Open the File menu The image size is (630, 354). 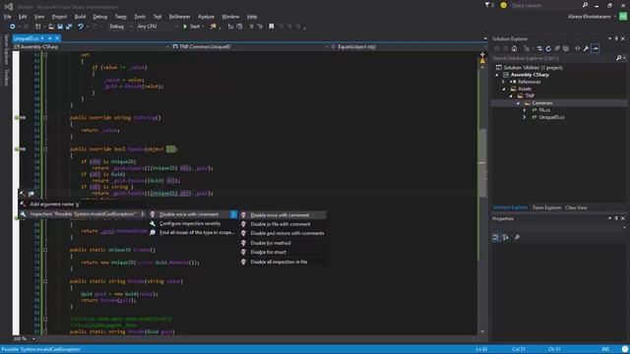click(7, 17)
